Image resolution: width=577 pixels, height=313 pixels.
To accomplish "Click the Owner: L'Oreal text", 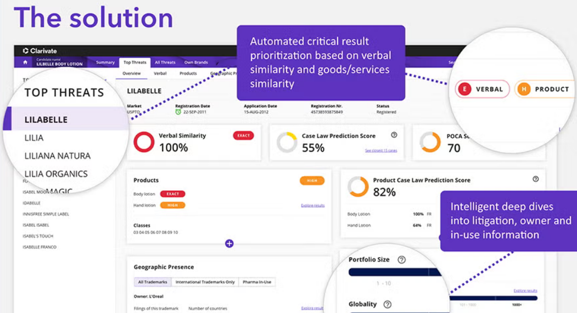I will (148, 297).
